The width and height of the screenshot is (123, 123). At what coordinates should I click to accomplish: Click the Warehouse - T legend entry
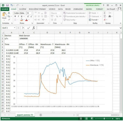click(x=95, y=65)
